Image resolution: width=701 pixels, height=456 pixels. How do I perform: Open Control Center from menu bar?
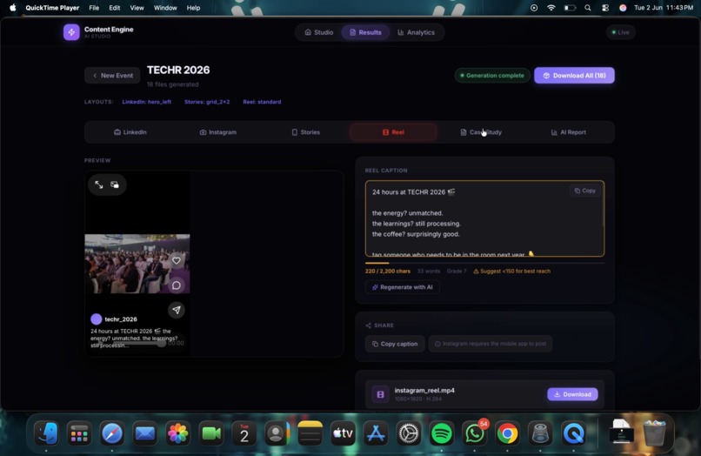click(605, 8)
